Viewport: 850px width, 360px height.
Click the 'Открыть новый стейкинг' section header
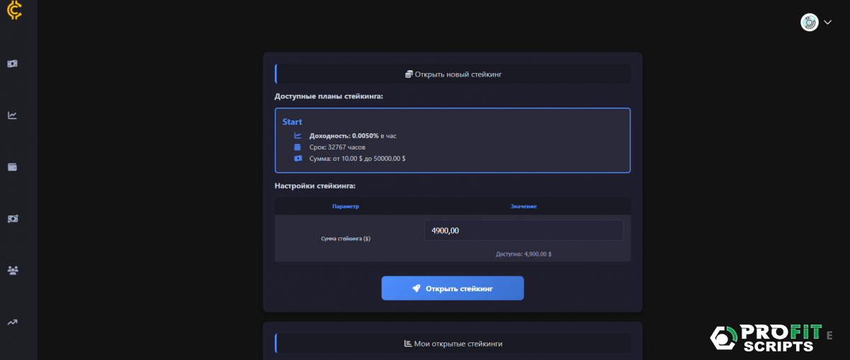[x=453, y=74]
